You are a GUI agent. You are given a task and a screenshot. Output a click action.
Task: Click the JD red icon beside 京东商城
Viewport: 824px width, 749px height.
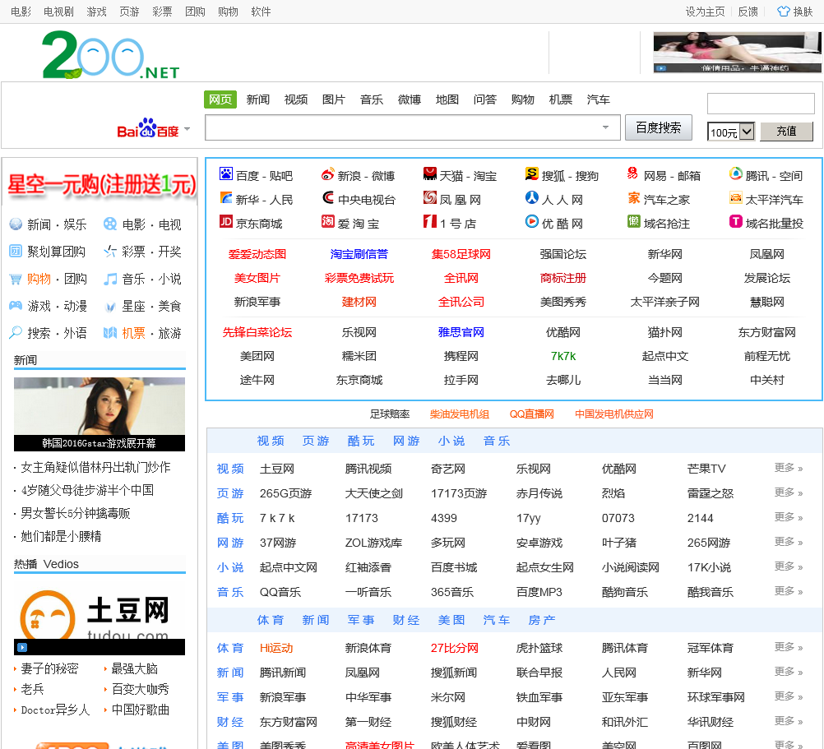point(226,222)
